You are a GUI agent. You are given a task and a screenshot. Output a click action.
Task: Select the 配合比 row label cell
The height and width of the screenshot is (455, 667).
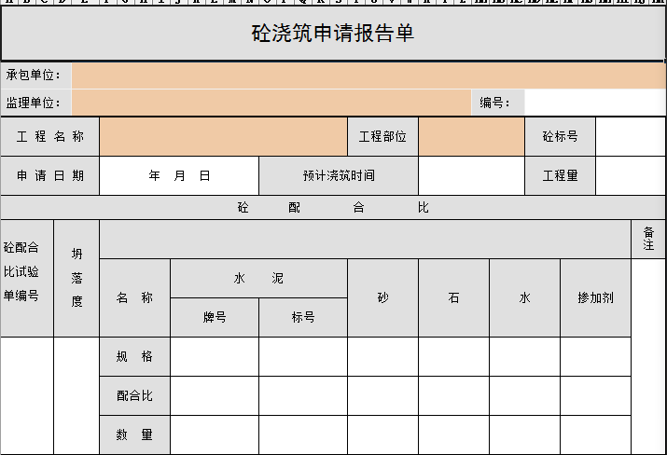pyautogui.click(x=134, y=396)
